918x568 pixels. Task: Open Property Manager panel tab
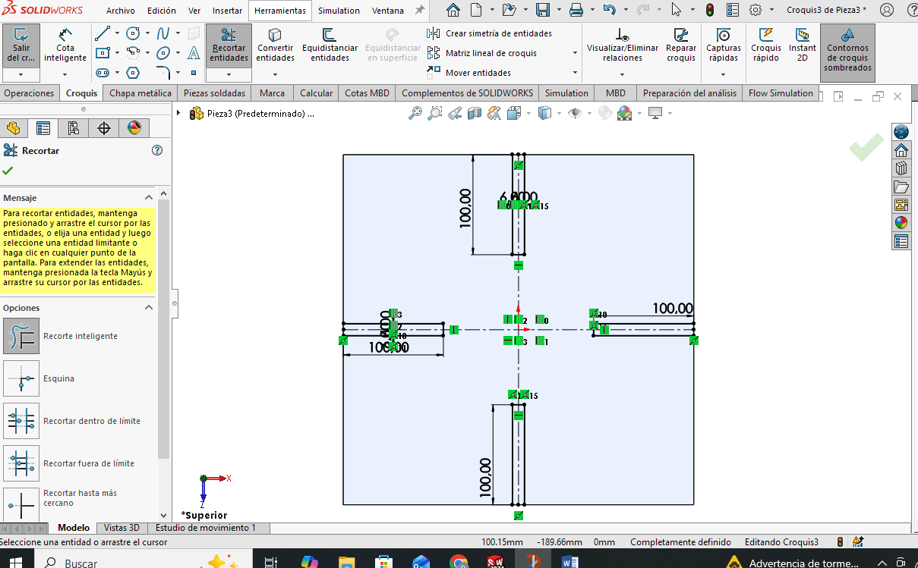pos(43,127)
